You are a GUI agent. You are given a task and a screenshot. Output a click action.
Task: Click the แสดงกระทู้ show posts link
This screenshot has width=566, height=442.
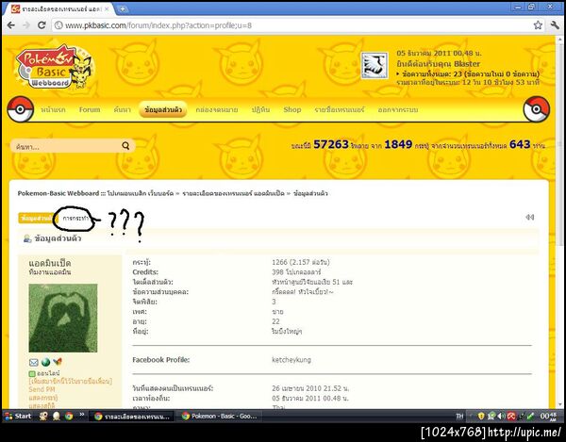[43, 398]
